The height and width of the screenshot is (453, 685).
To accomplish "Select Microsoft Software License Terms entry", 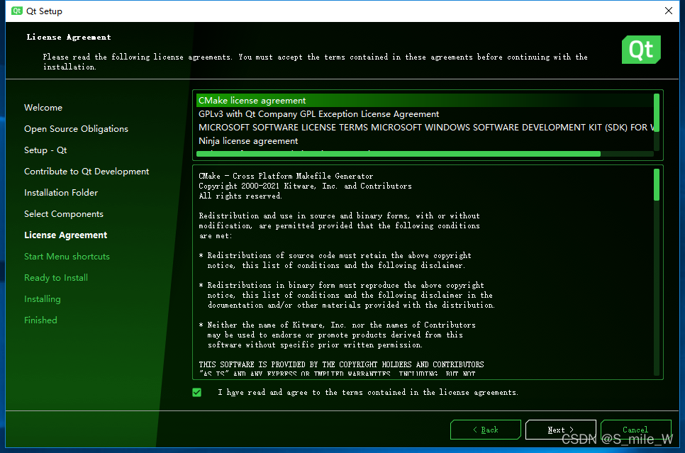I will pyautogui.click(x=425, y=128).
